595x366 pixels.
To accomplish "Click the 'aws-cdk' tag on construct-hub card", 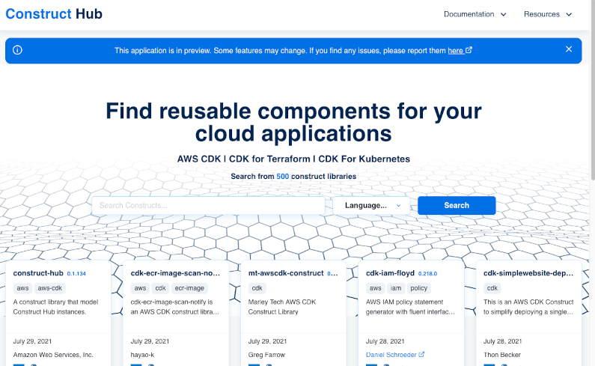I will [50, 288].
